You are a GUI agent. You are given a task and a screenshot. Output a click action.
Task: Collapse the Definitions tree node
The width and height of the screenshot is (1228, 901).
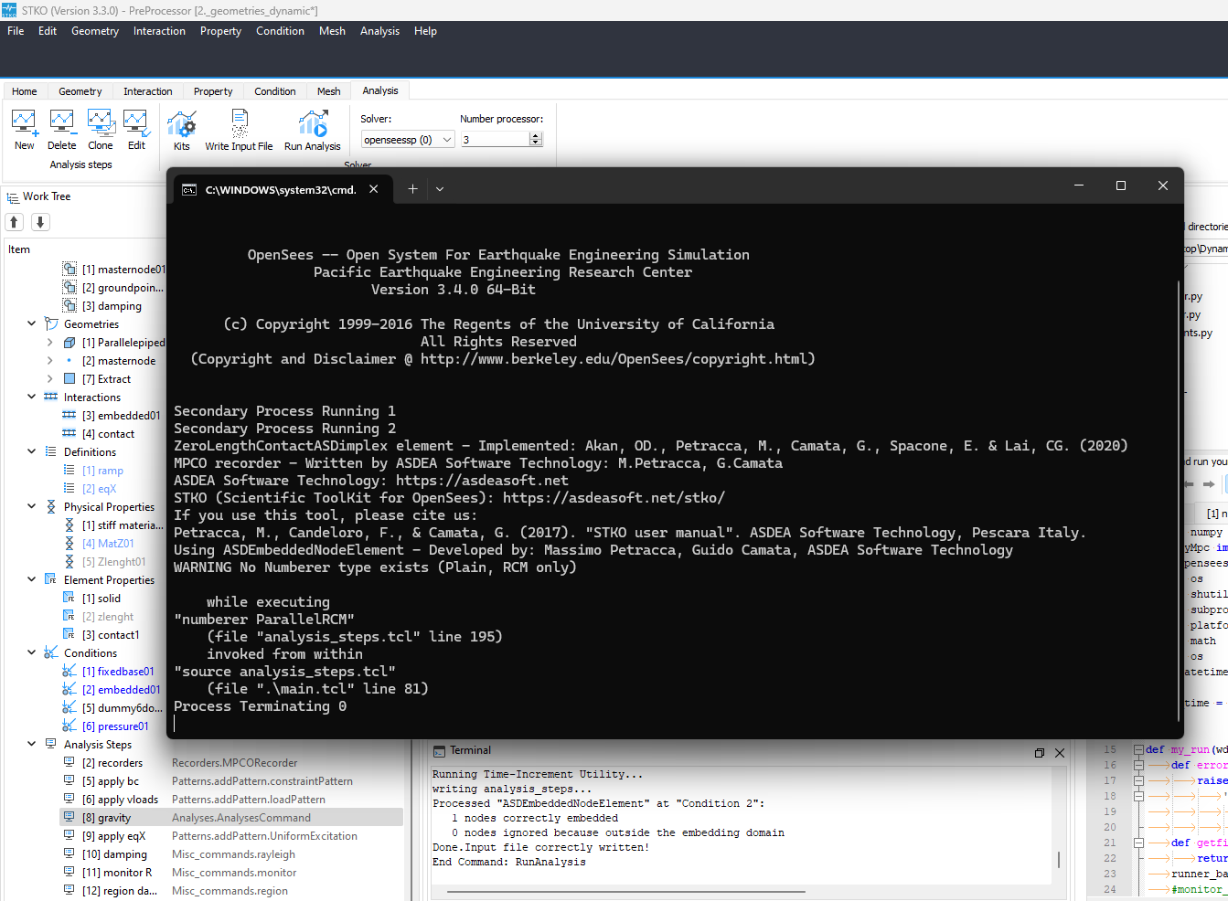[x=31, y=451]
